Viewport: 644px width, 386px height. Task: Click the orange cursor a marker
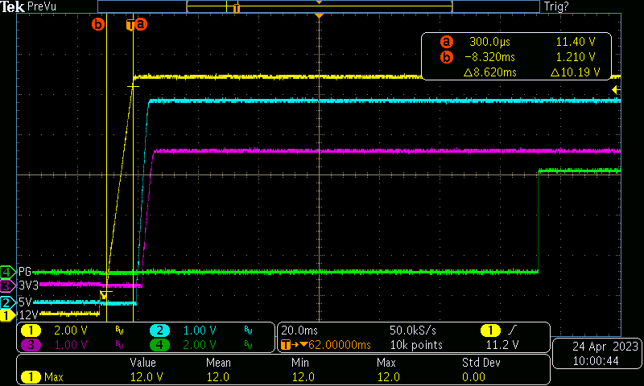[142, 24]
